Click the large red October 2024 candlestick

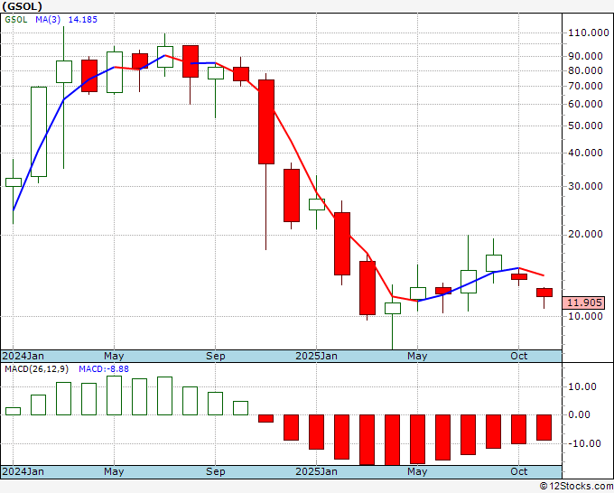(266, 122)
